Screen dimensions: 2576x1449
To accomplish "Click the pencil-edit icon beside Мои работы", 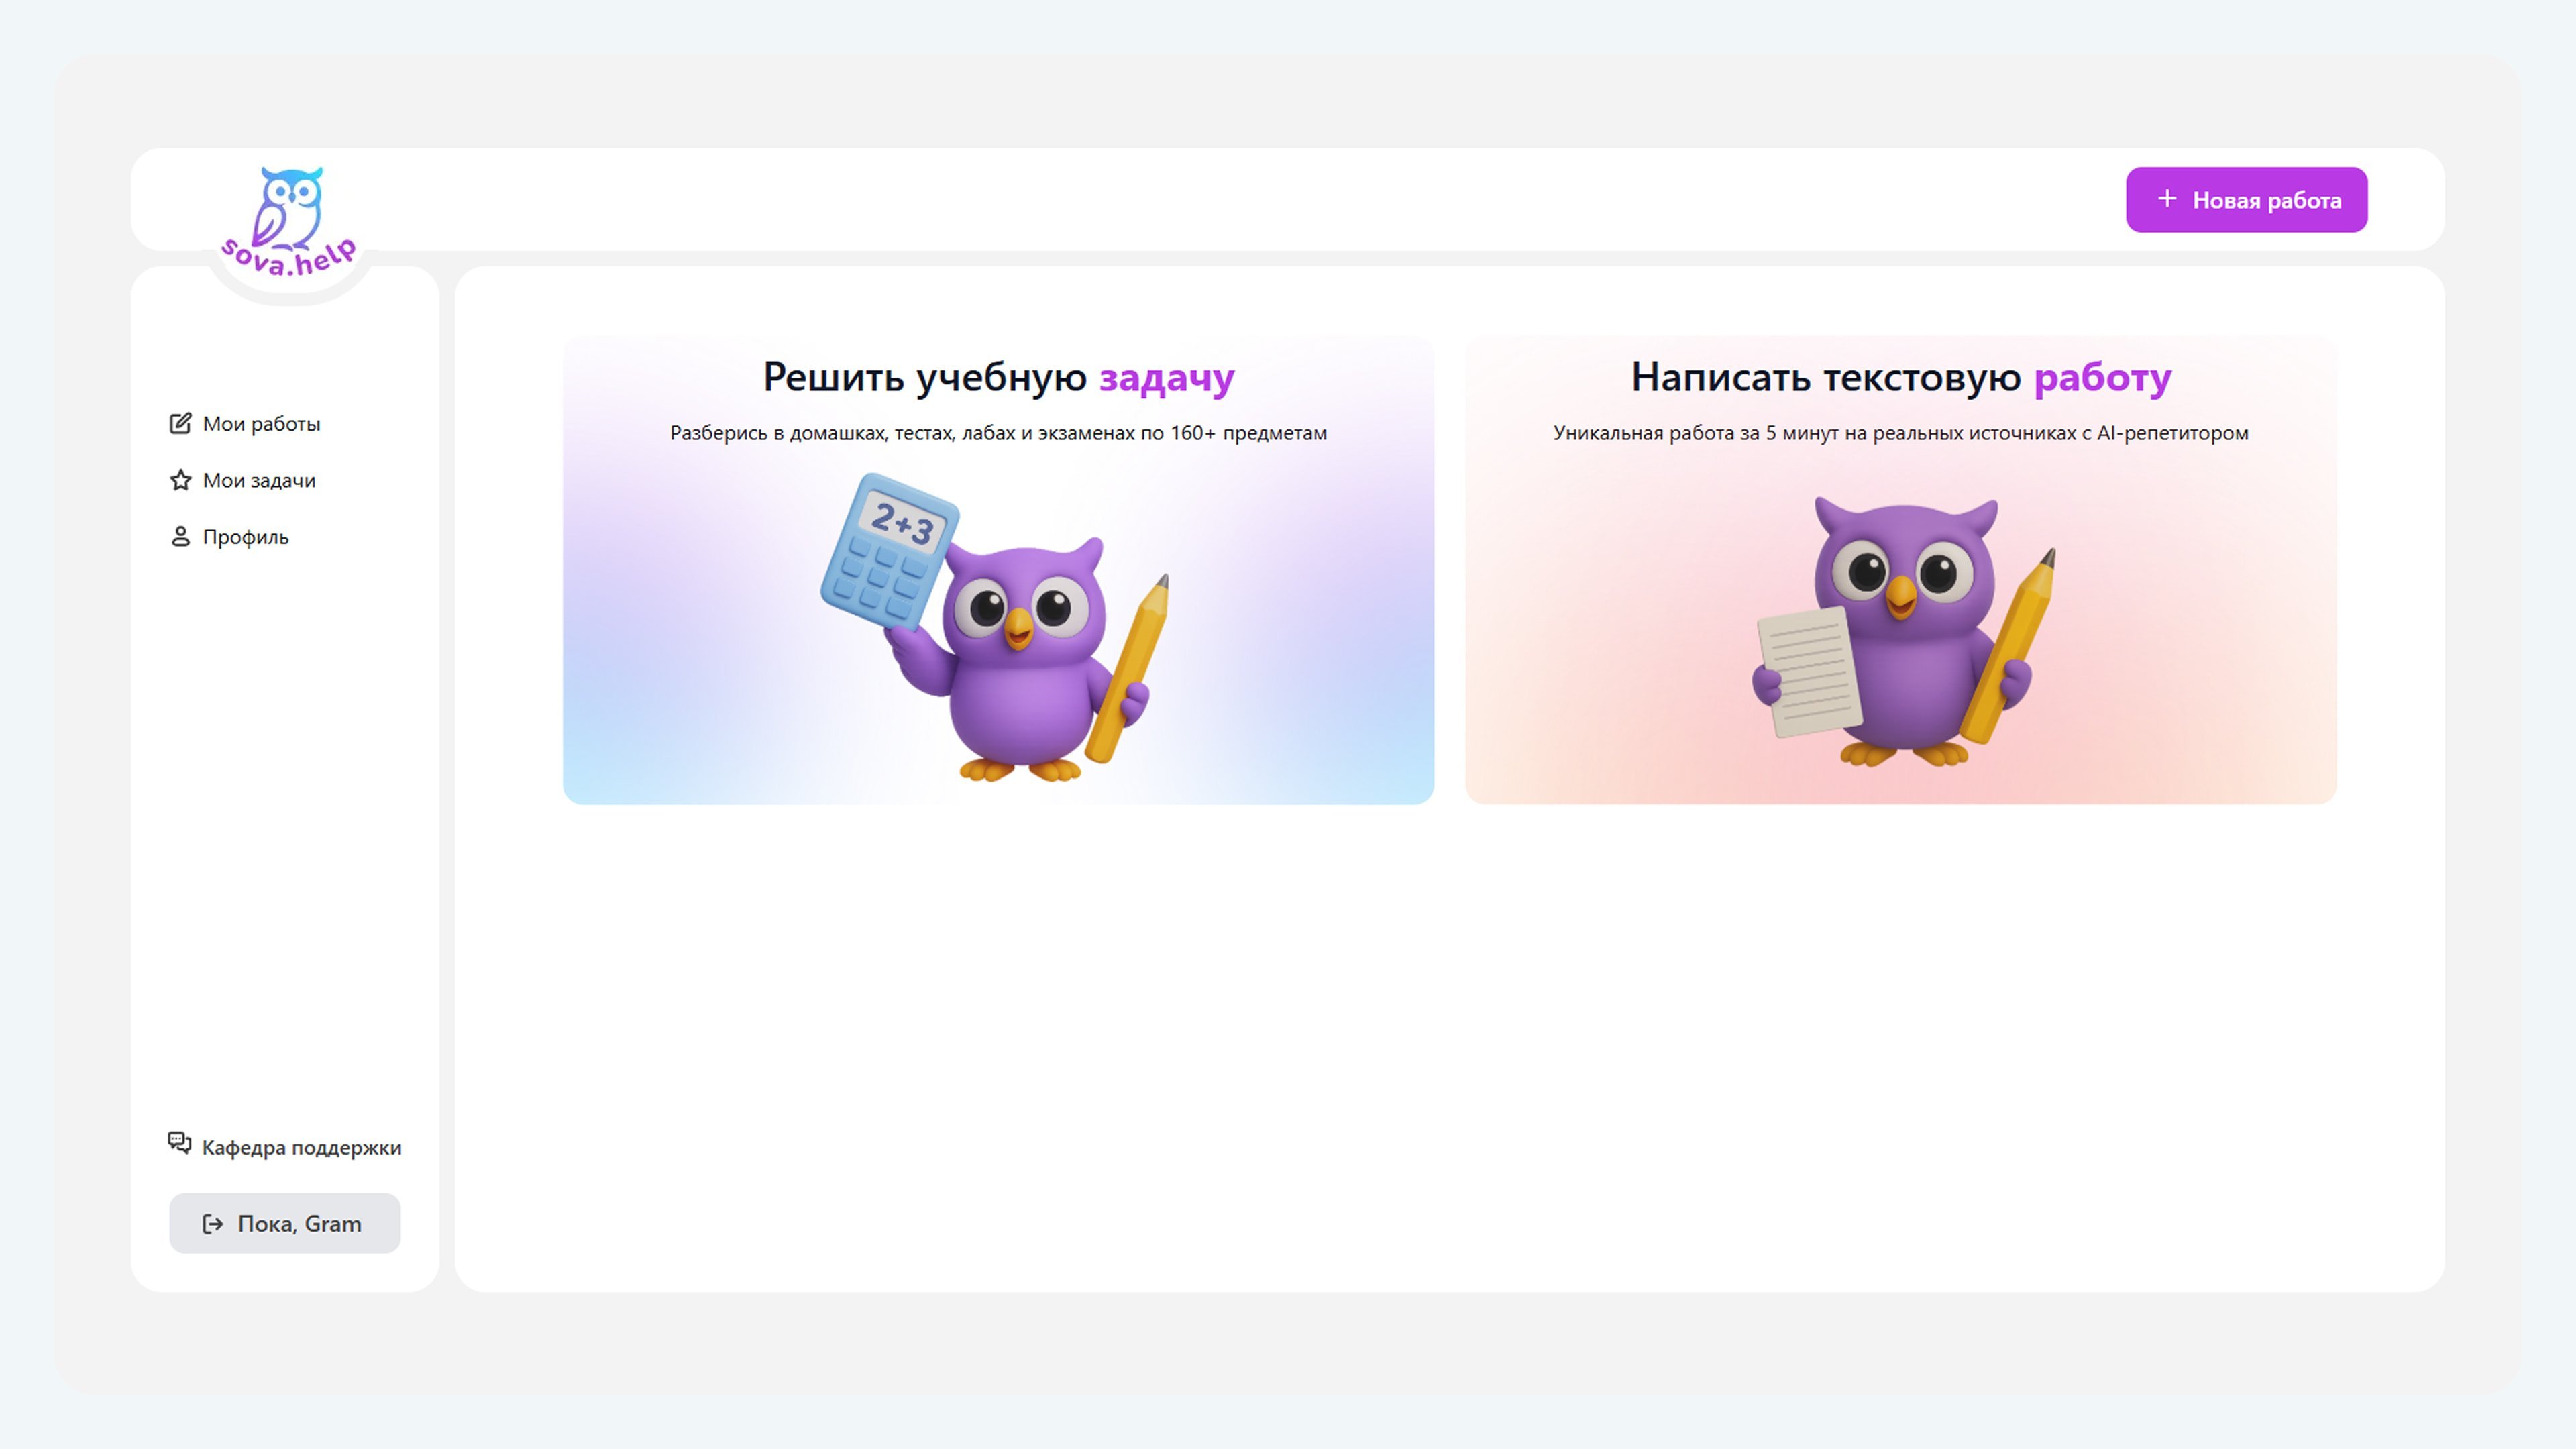I will [x=180, y=424].
